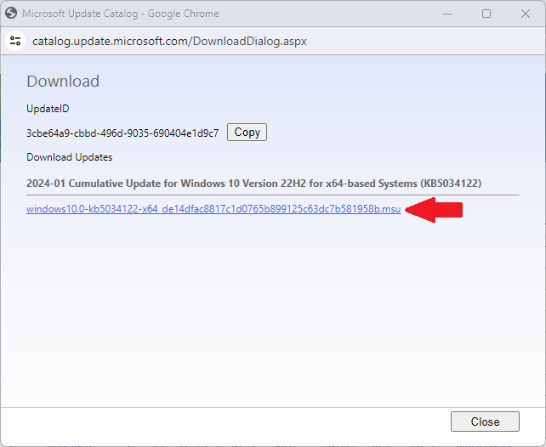Click the globe icon in the title bar

click(12, 14)
